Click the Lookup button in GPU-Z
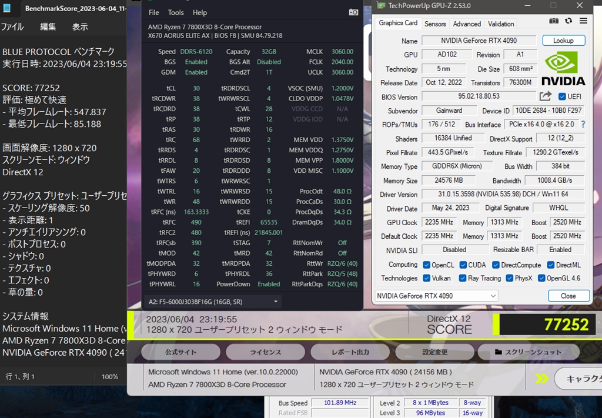The image size is (602, 418). pos(563,41)
